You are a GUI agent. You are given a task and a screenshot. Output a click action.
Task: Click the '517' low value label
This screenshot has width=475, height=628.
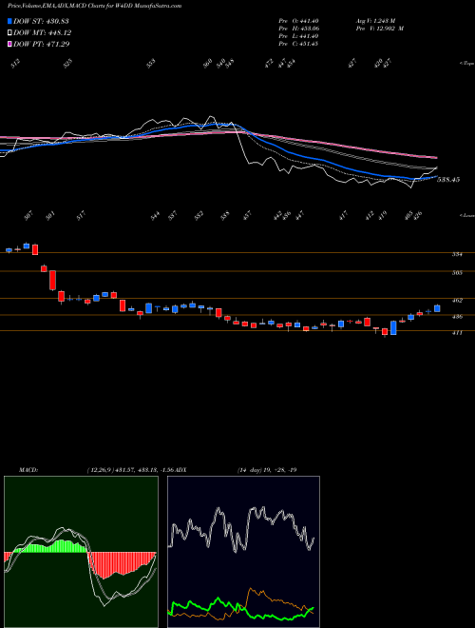81,216
